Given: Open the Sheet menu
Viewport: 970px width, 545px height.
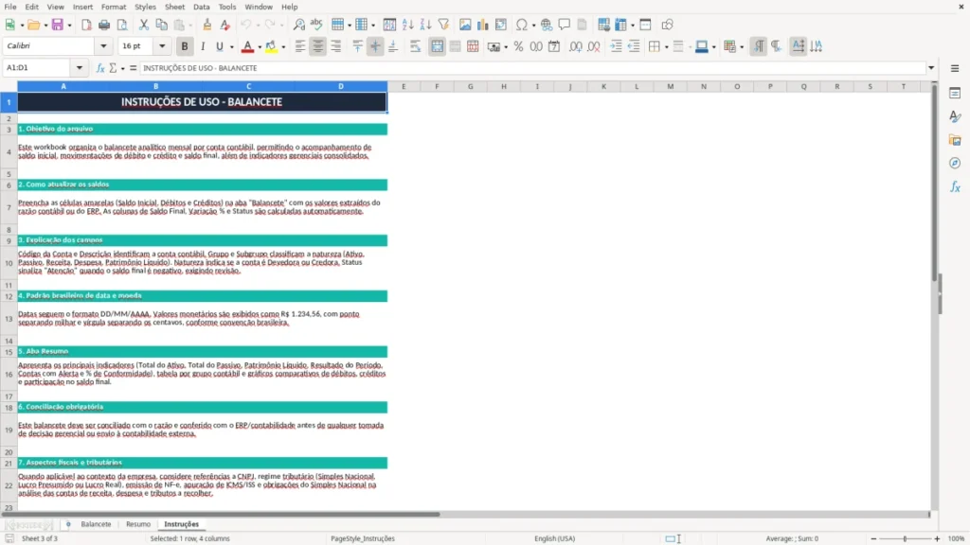Looking at the screenshot, I should click(x=174, y=7).
